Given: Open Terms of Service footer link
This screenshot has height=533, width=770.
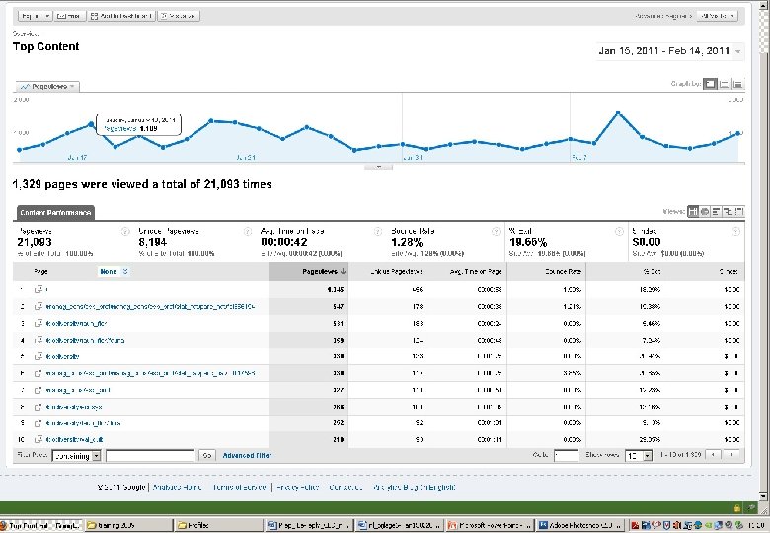Looking at the screenshot, I should 239,487.
